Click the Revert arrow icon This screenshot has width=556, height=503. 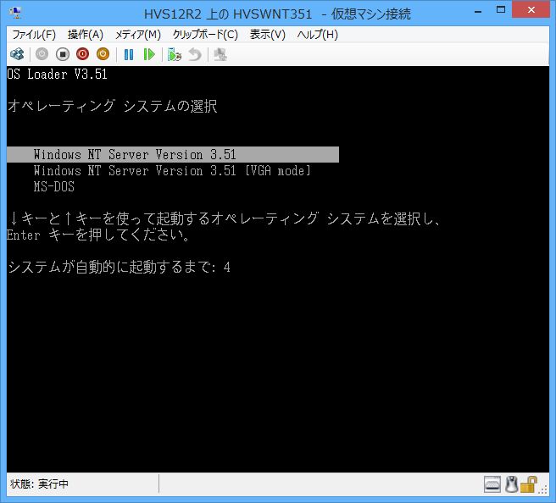[195, 55]
